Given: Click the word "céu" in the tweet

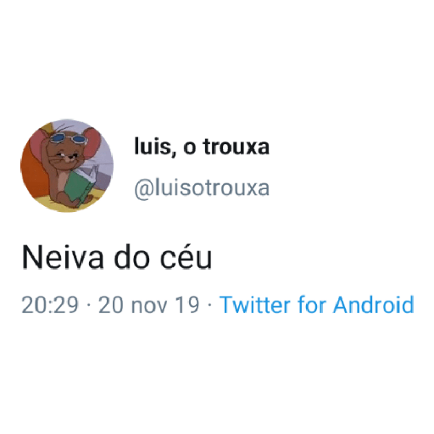Looking at the screenshot, I should tap(186, 258).
